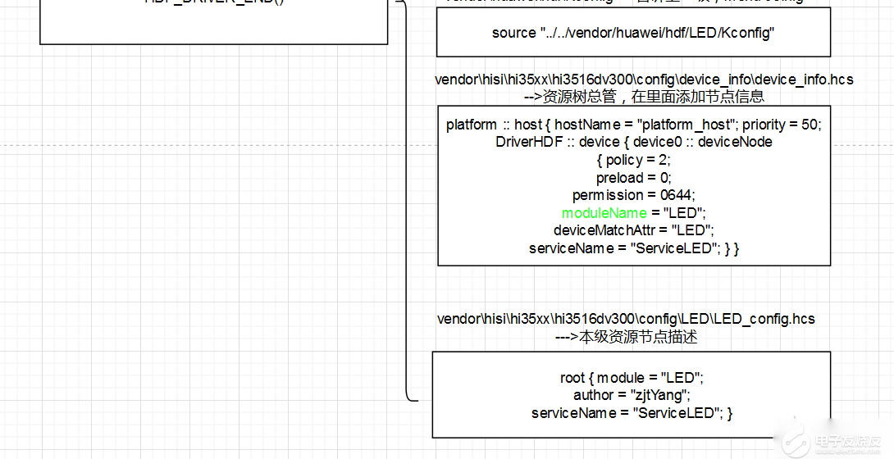The height and width of the screenshot is (459, 894).
Task: Click serviceName line in the LED_config box
Action: (x=632, y=413)
